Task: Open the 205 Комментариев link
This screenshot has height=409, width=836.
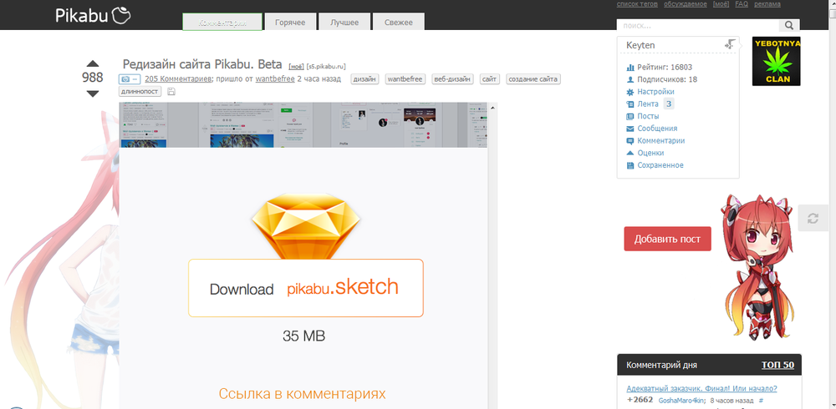Action: pos(177,79)
